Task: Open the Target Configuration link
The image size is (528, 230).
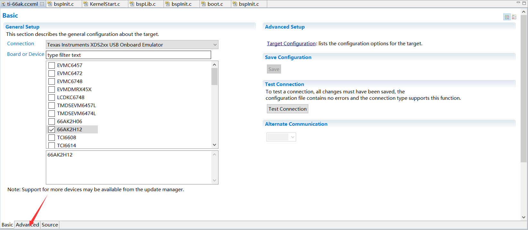Action: pos(291,43)
